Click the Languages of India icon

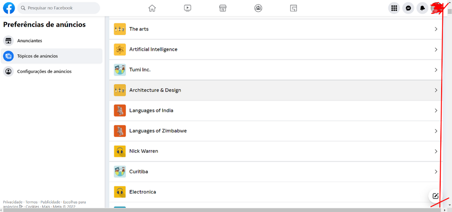(x=120, y=111)
